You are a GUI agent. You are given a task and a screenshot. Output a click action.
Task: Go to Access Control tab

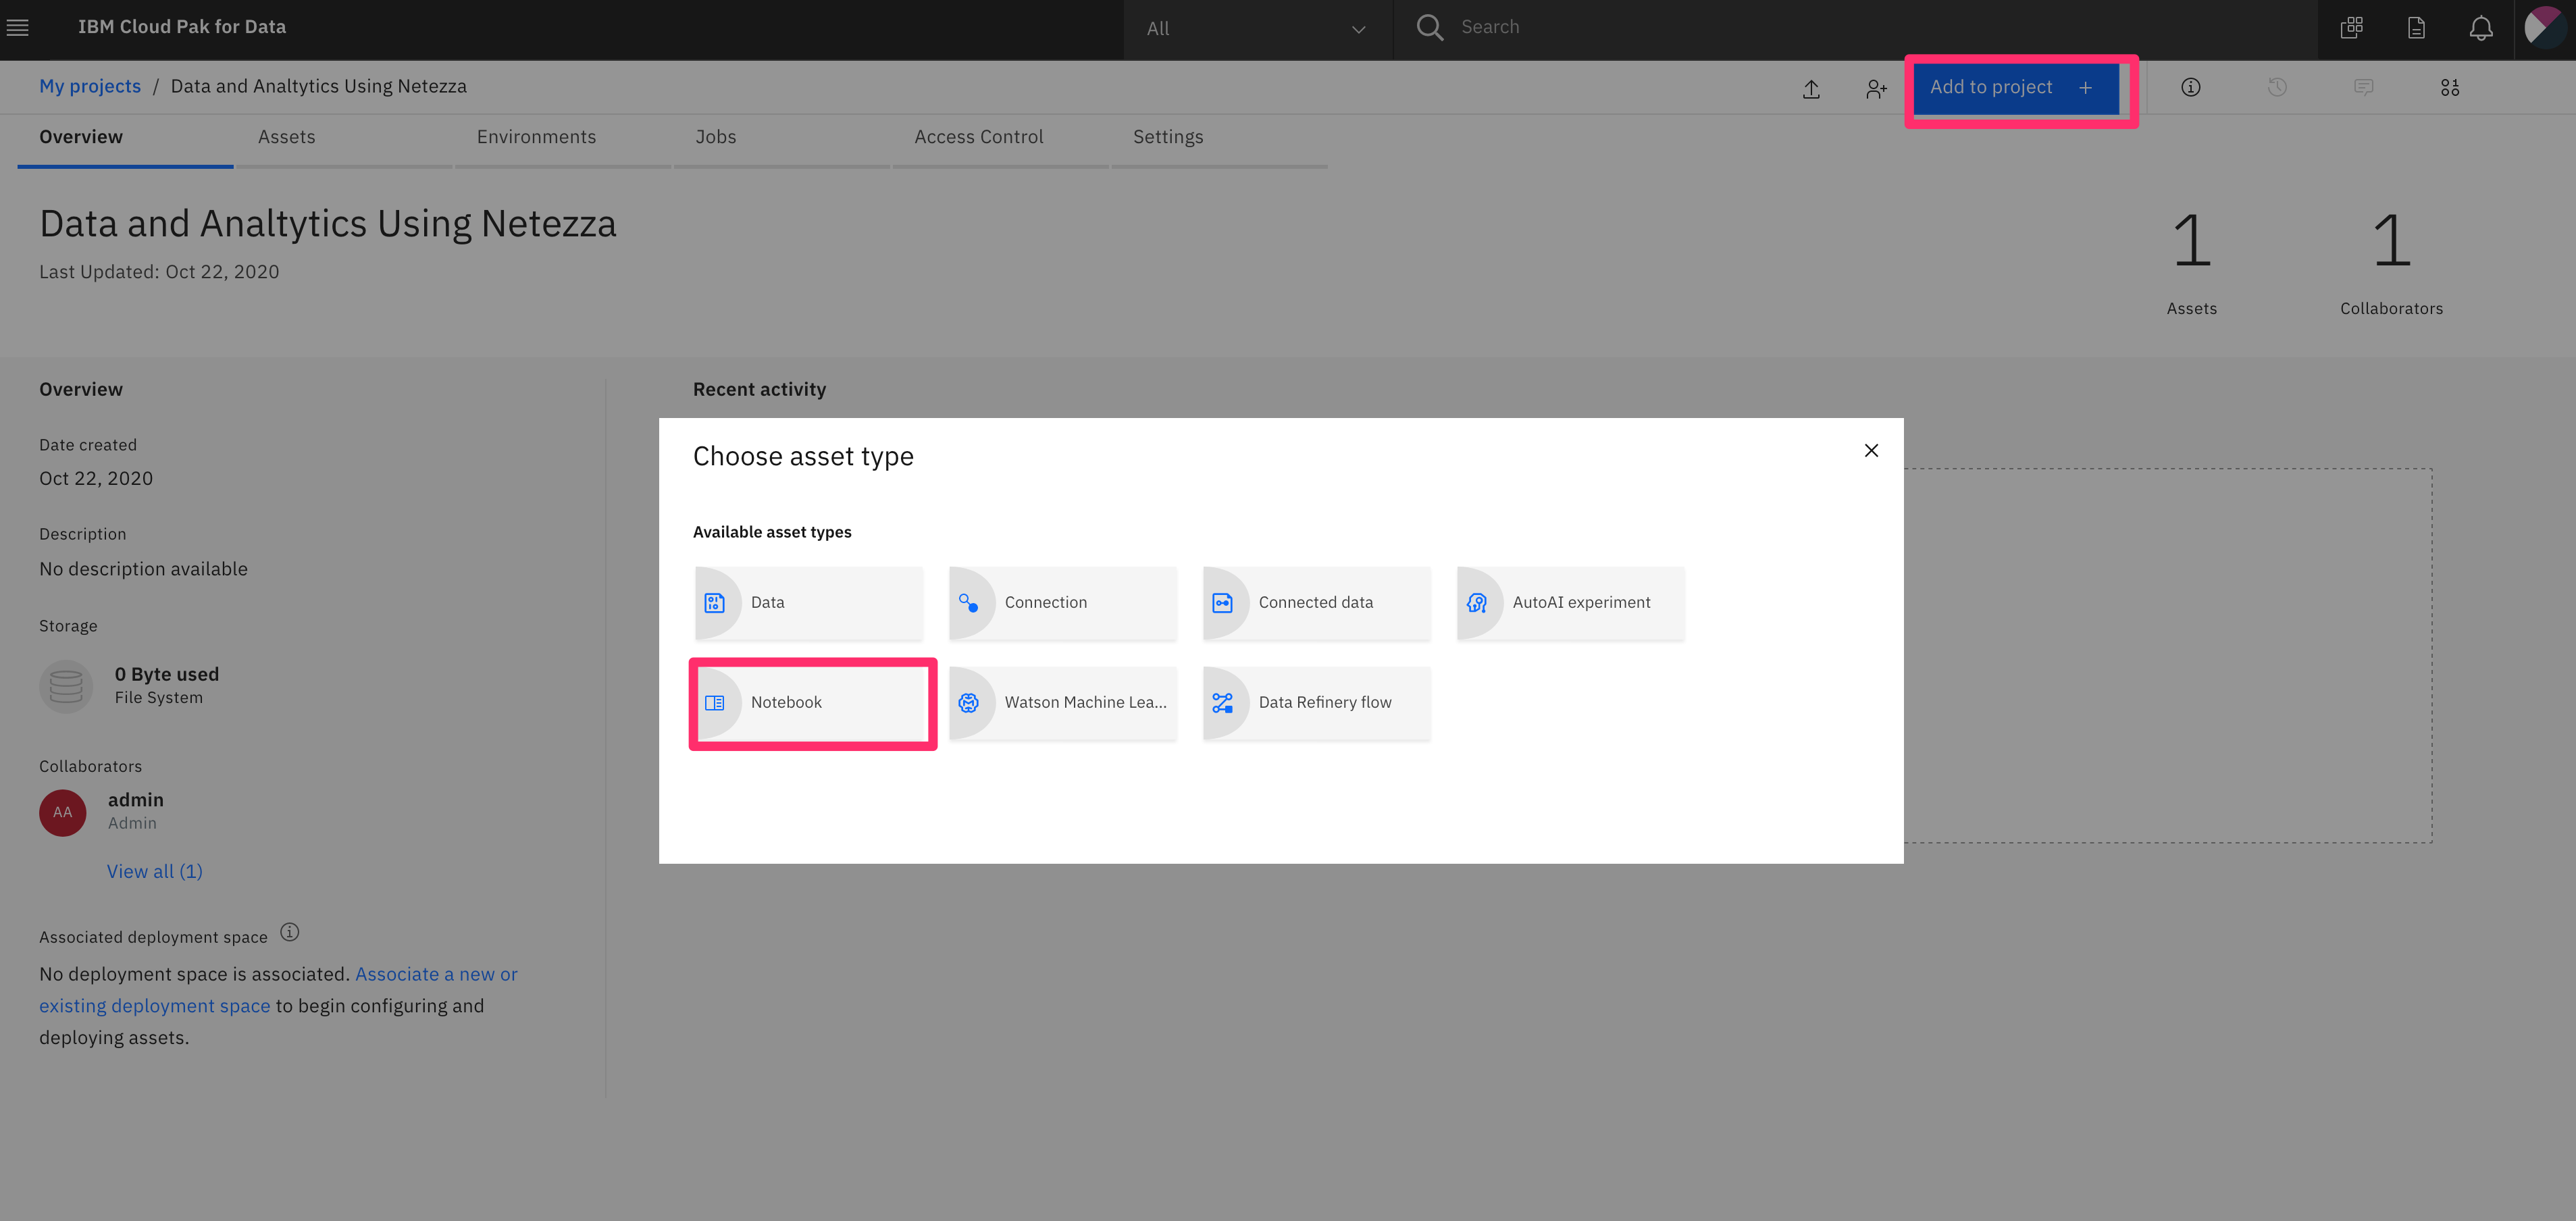[x=978, y=137]
